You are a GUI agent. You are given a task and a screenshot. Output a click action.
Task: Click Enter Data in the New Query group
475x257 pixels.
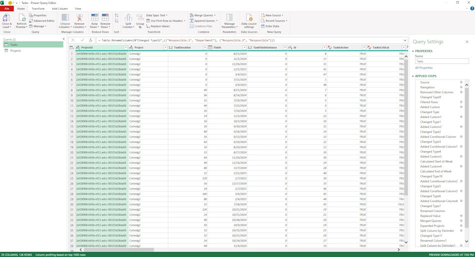pyautogui.click(x=270, y=26)
